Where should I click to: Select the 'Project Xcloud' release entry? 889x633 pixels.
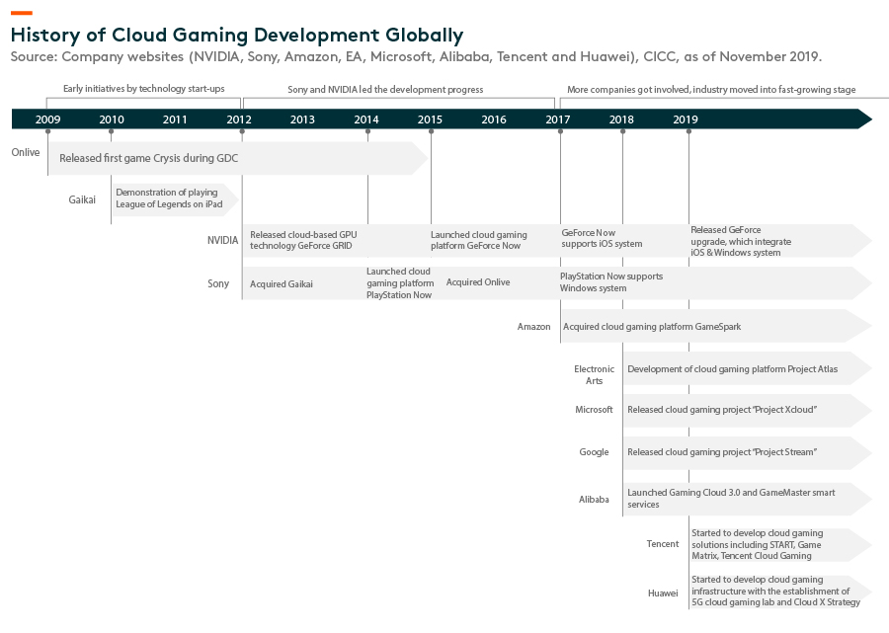pyautogui.click(x=722, y=409)
